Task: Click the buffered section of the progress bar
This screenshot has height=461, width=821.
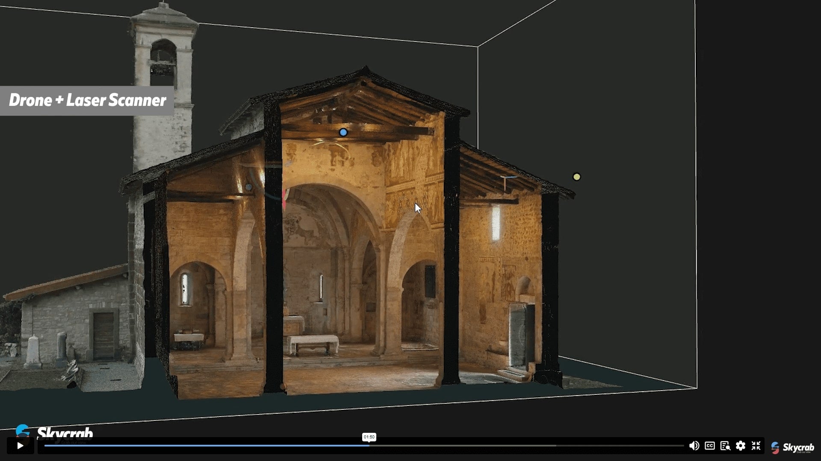Action: (462, 446)
